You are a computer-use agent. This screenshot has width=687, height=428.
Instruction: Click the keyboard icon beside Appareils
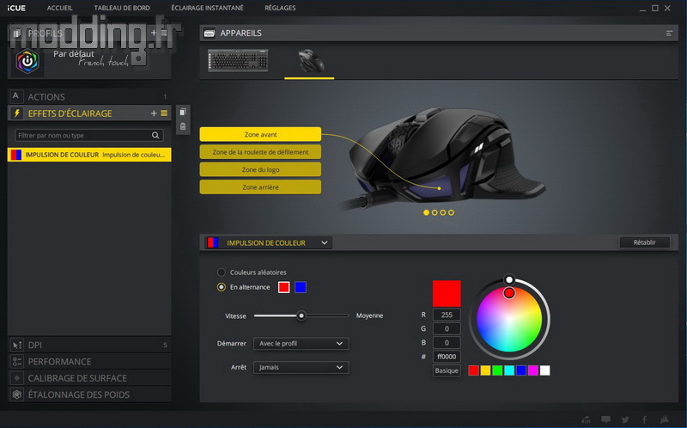tap(210, 34)
